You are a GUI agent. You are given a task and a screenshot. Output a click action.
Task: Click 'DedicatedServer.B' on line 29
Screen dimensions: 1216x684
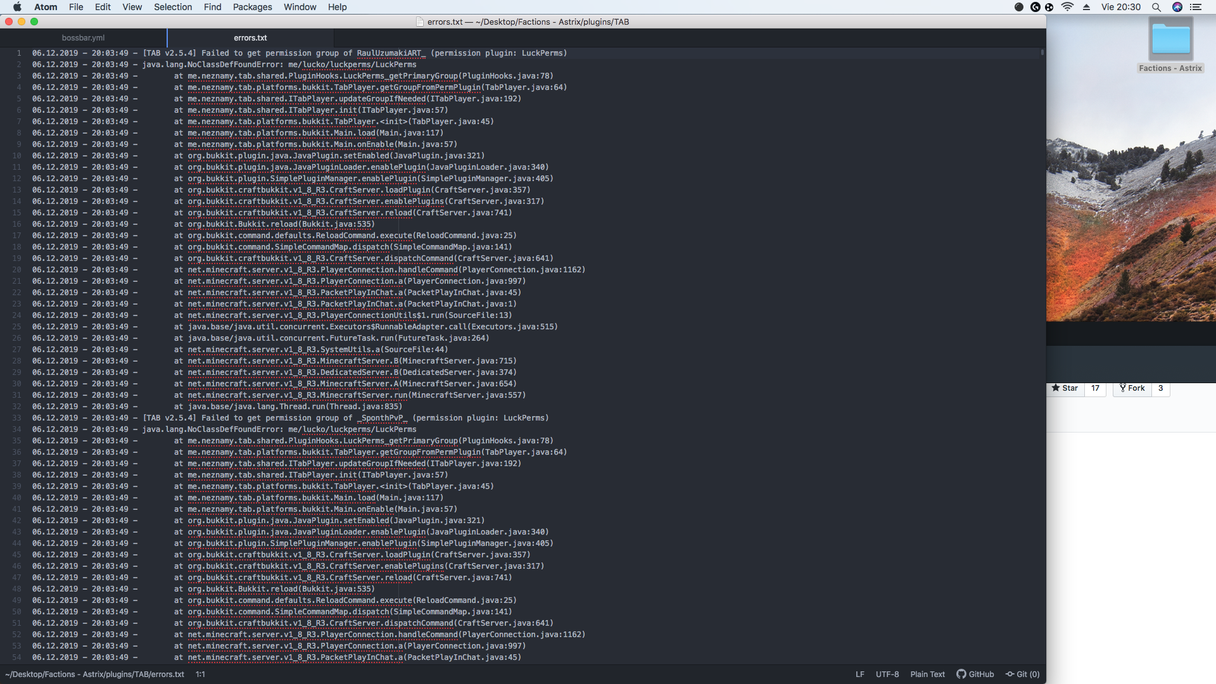(x=359, y=372)
